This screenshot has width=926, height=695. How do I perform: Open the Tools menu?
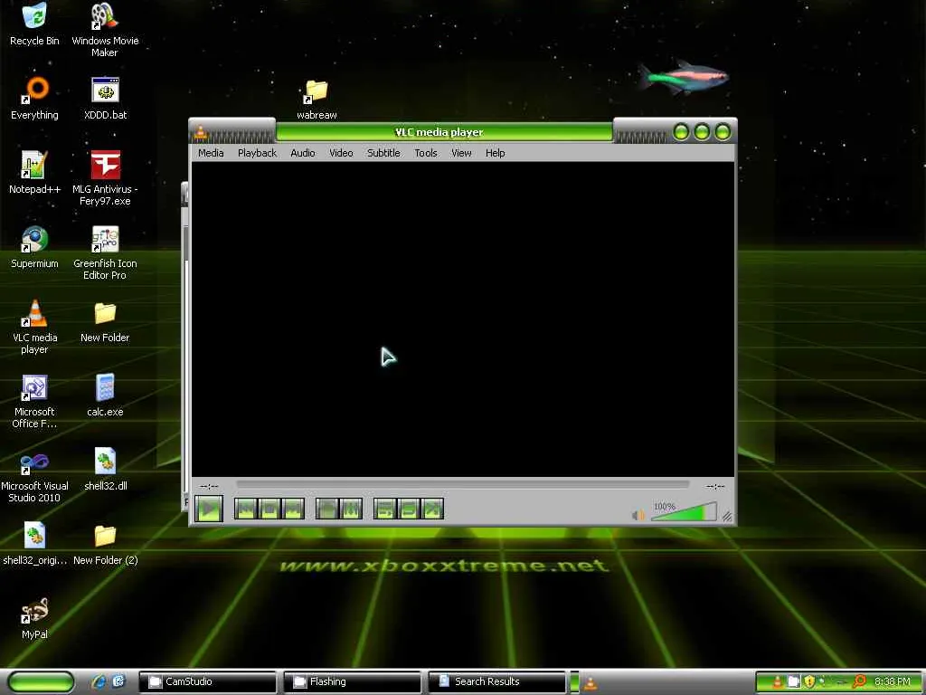point(425,153)
